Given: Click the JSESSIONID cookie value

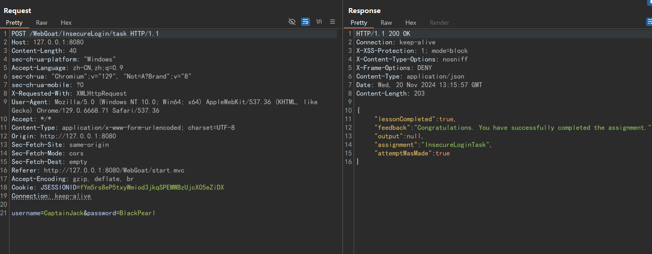Looking at the screenshot, I should (152, 187).
